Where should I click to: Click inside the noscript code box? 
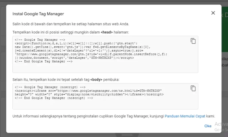[x=105, y=96]
